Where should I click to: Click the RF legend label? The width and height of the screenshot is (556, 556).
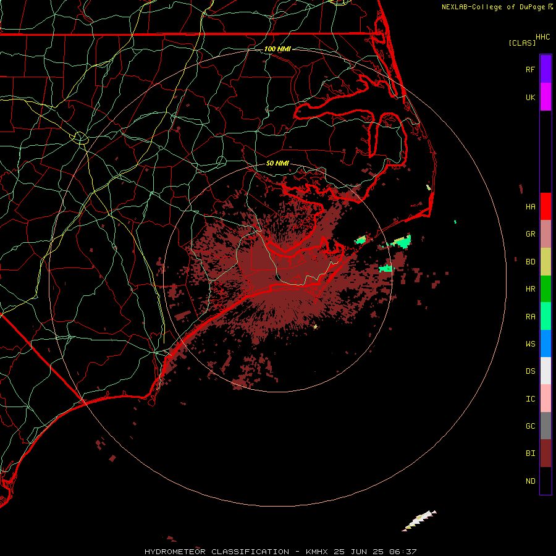tap(530, 69)
